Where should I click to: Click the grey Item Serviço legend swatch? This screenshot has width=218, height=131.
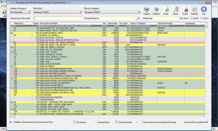[x=141, y=122]
